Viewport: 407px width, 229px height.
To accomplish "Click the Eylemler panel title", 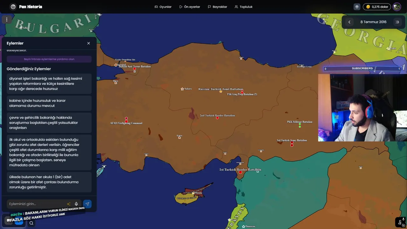I will coord(15,43).
